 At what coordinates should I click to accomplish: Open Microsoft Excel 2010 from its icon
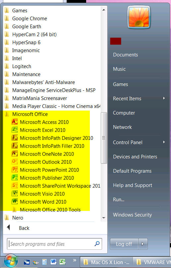[15, 130]
